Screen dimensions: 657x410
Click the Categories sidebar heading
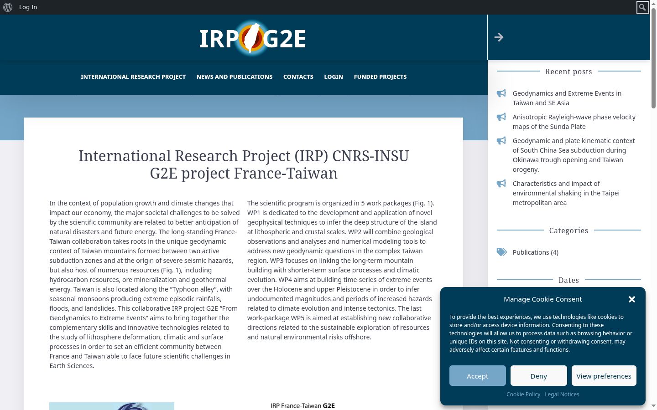pyautogui.click(x=568, y=231)
